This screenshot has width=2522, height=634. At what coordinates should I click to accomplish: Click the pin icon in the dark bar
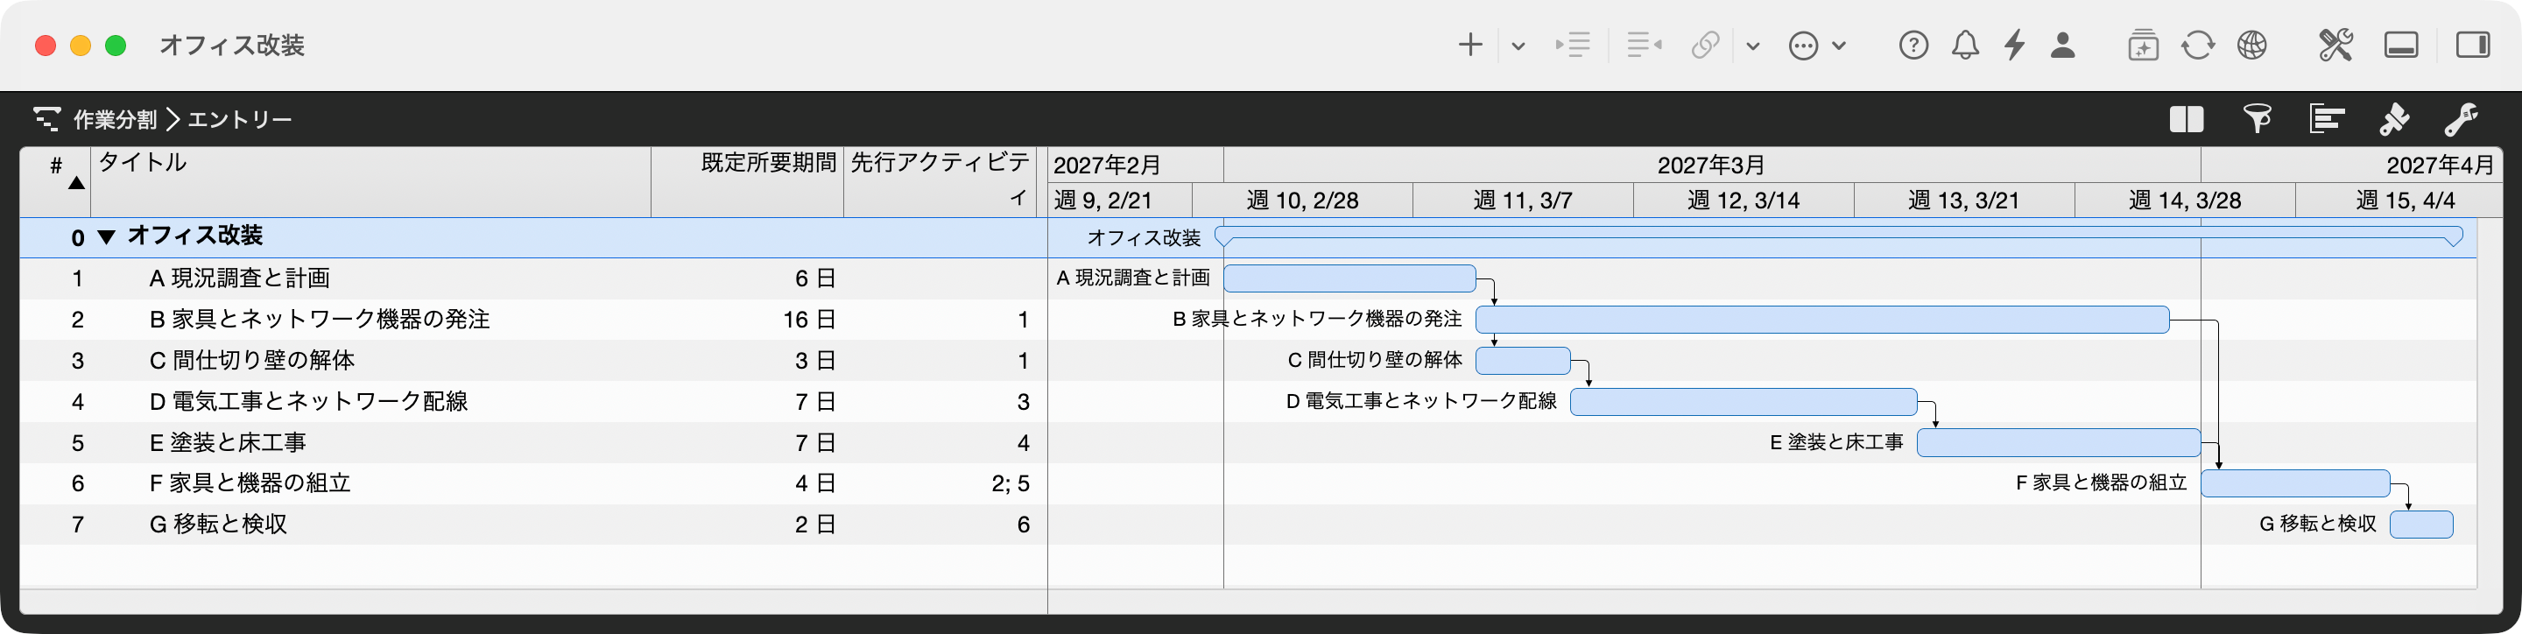[x=2394, y=119]
